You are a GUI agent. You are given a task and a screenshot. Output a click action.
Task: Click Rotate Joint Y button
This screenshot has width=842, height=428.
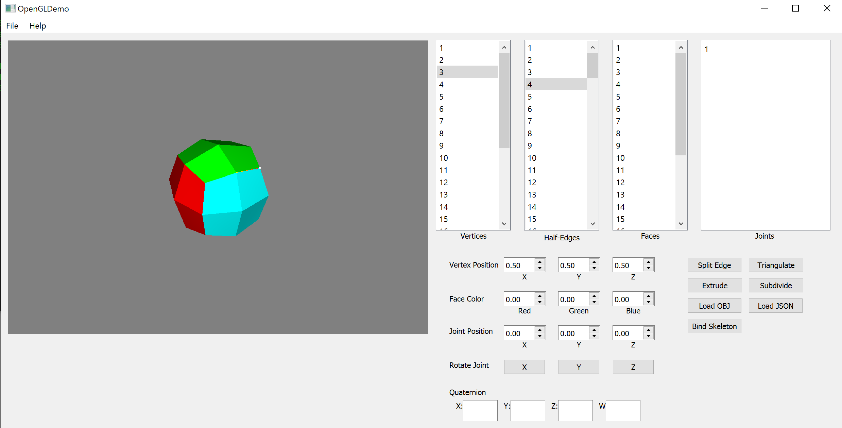[579, 367]
